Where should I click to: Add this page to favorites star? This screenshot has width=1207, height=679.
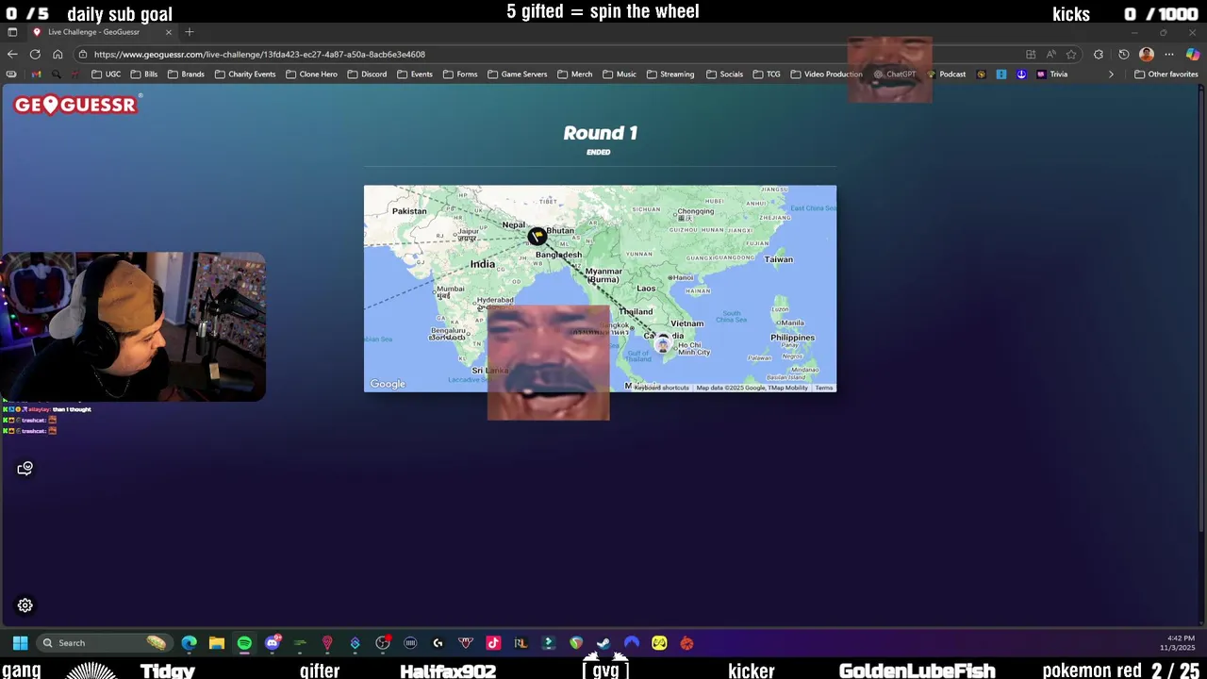click(x=1071, y=55)
